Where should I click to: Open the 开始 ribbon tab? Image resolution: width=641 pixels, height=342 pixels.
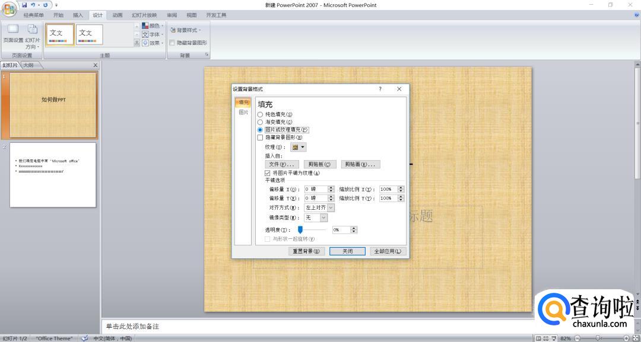pos(58,15)
